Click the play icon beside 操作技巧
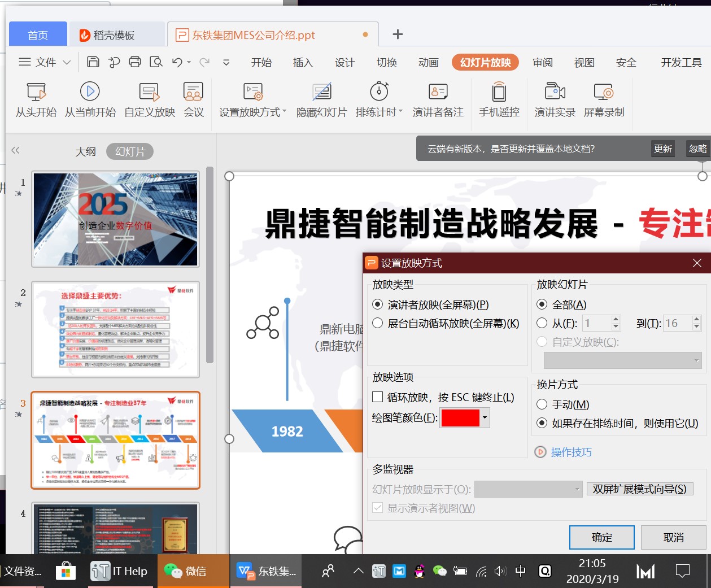This screenshot has width=711, height=588. pos(540,452)
